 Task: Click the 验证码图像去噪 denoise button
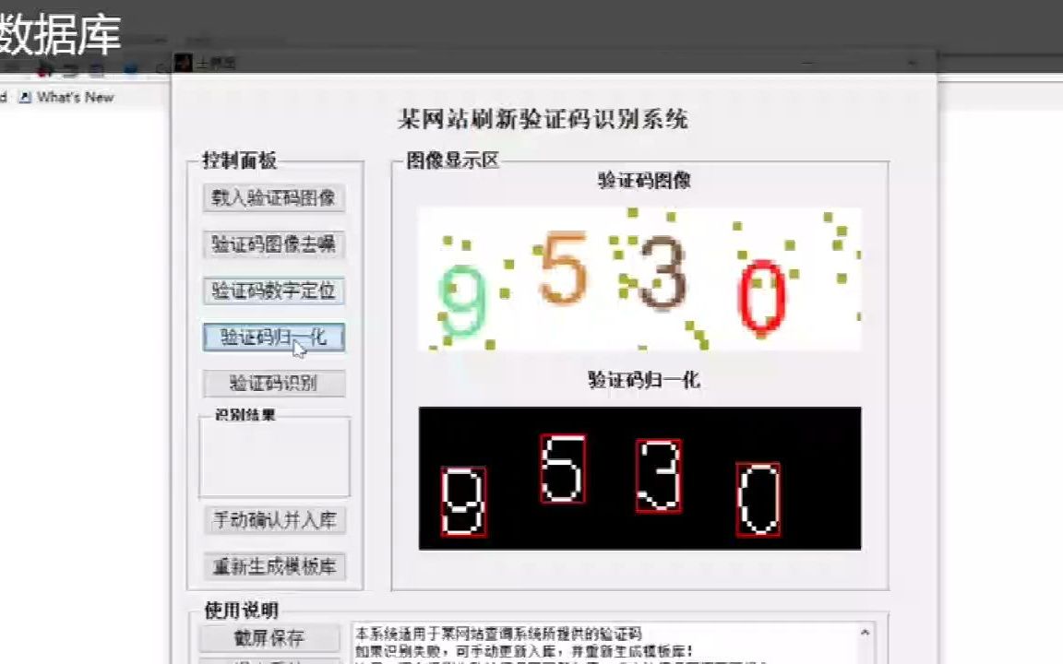(273, 244)
